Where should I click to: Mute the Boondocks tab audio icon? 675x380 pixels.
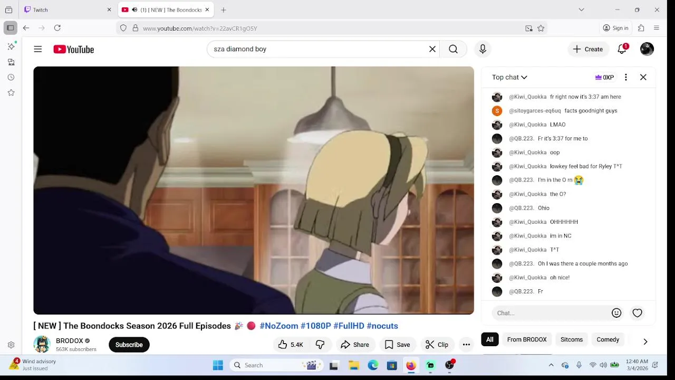134,9
